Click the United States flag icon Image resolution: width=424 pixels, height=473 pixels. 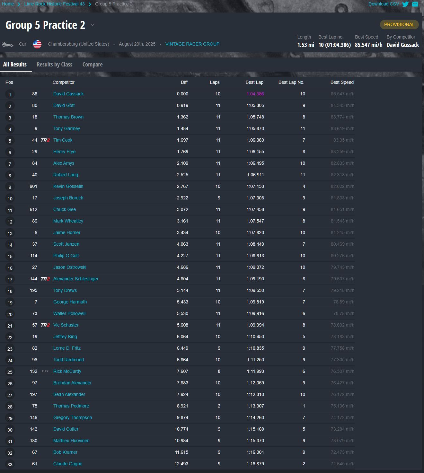(x=37, y=44)
